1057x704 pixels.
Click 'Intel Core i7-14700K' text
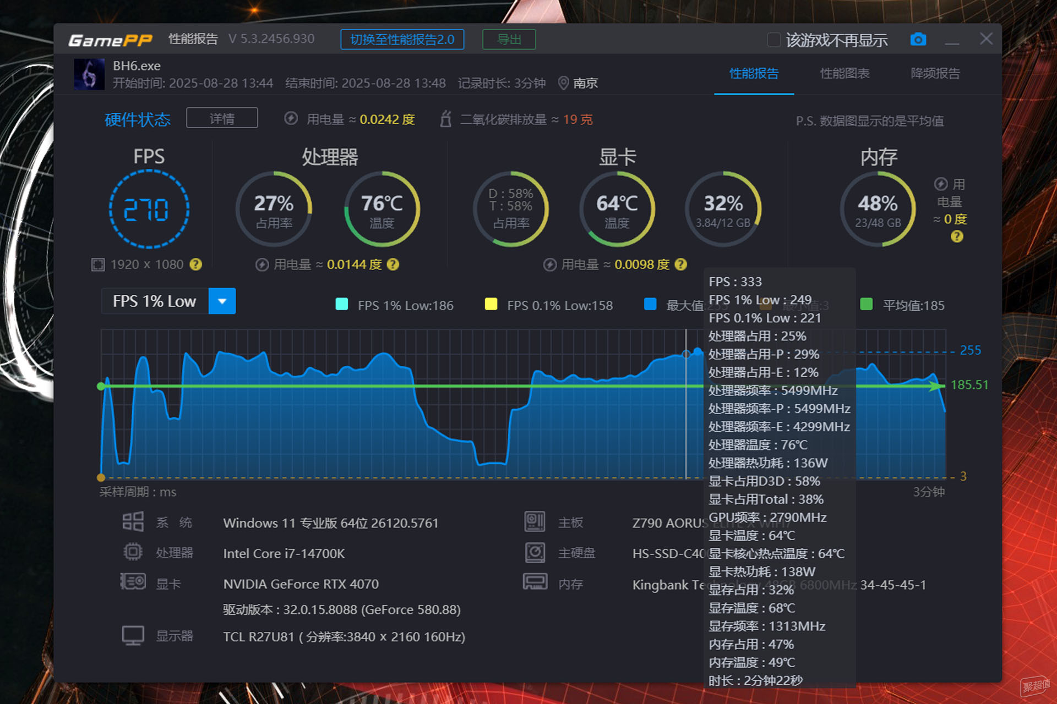point(284,553)
